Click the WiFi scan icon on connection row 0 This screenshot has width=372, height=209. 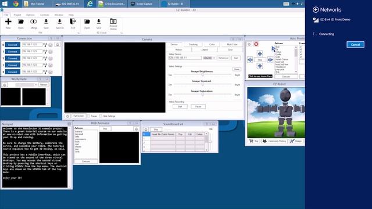click(45, 45)
